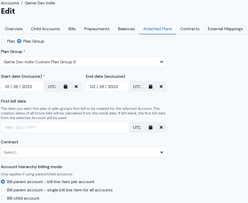Navigate to Accounts breadcrumb link
Screen dimensions: 248x203
click(10, 3)
